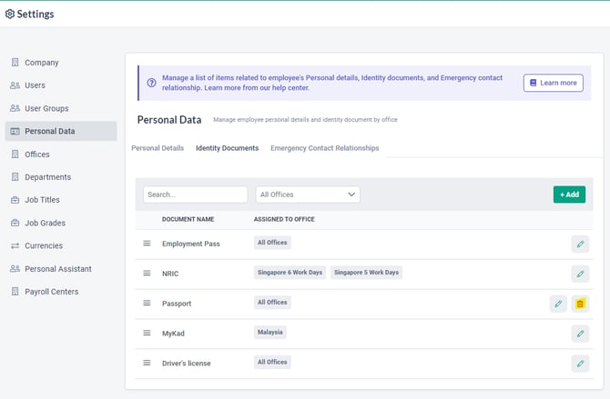The height and width of the screenshot is (399, 610).
Task: Click the Learn more button
Action: coord(553,83)
